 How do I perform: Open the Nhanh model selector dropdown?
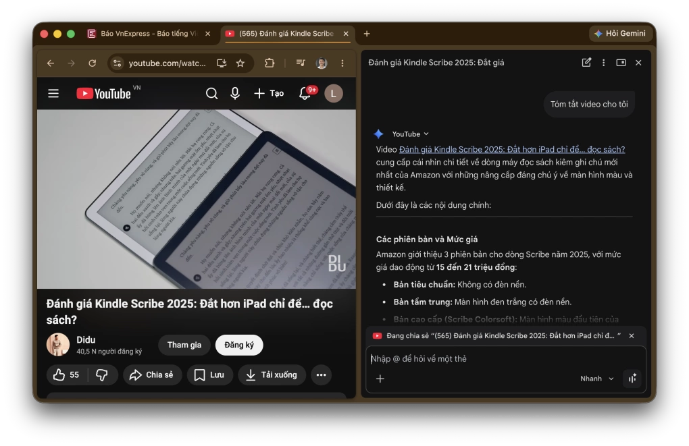point(596,379)
